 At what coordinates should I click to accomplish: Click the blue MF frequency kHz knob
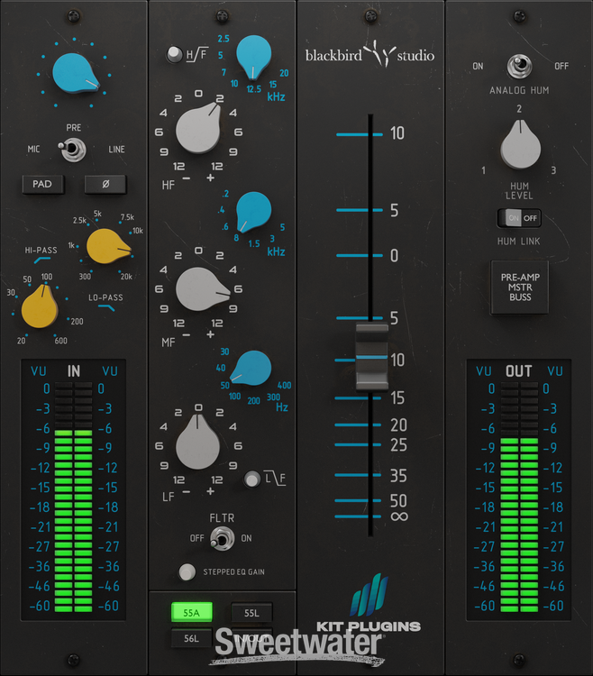click(x=254, y=211)
